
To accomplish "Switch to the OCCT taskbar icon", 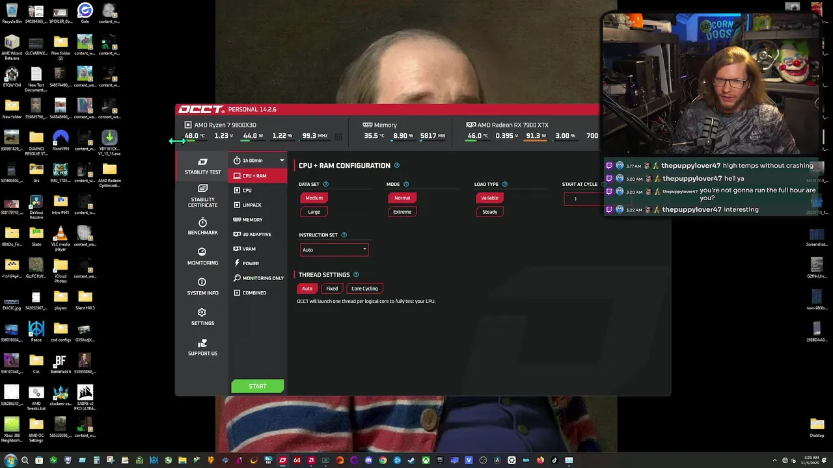I will pyautogui.click(x=282, y=460).
